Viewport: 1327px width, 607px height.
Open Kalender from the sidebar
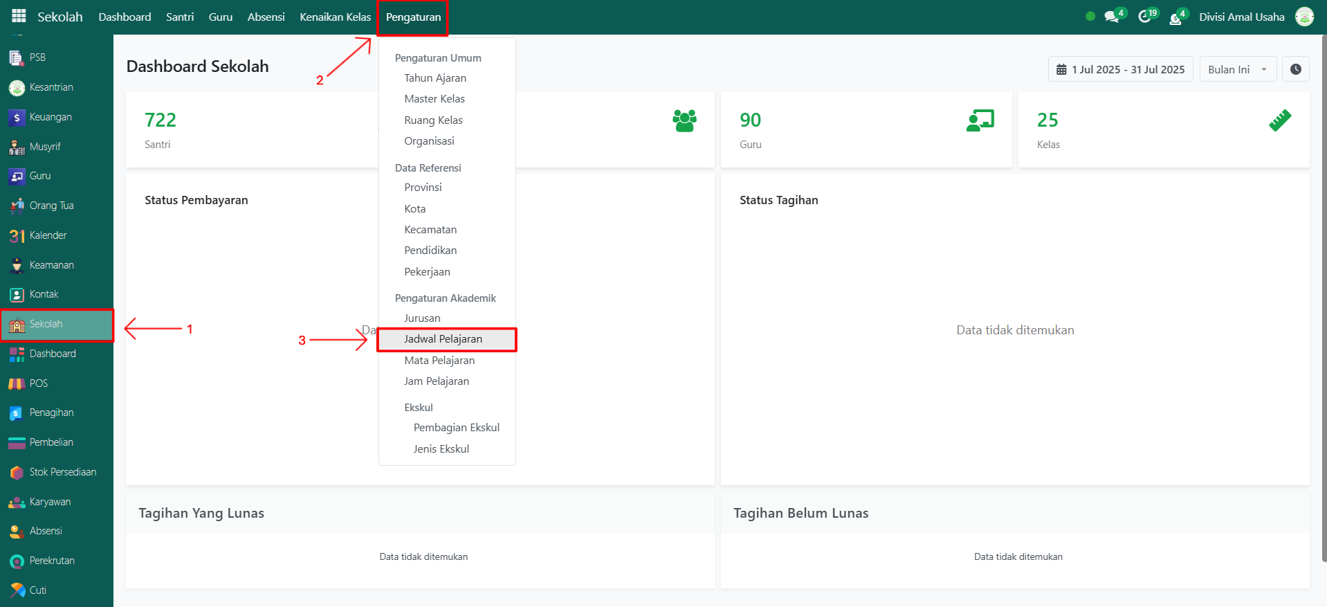(x=48, y=235)
